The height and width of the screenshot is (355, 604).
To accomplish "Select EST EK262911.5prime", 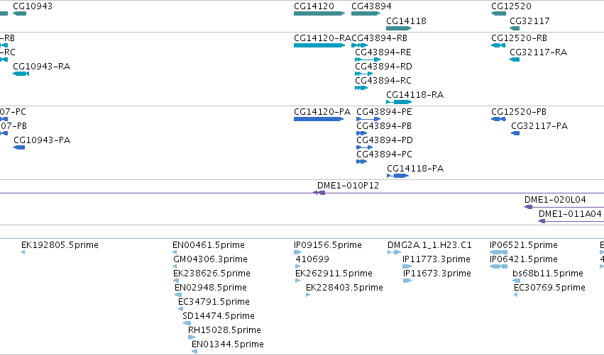I will pos(334,274).
